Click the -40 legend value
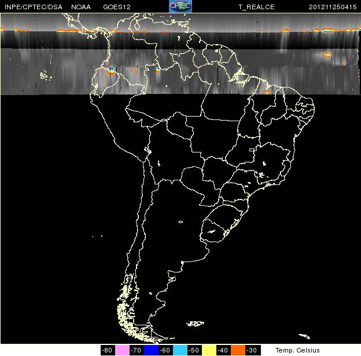Image resolution: width=361 pixels, height=356 pixels. [223, 350]
